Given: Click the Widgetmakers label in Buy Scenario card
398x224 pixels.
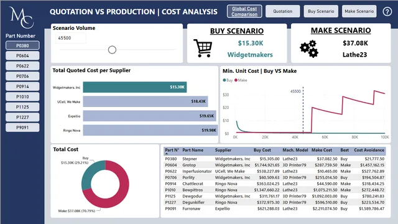Looking at the screenshot, I should [x=250, y=55].
